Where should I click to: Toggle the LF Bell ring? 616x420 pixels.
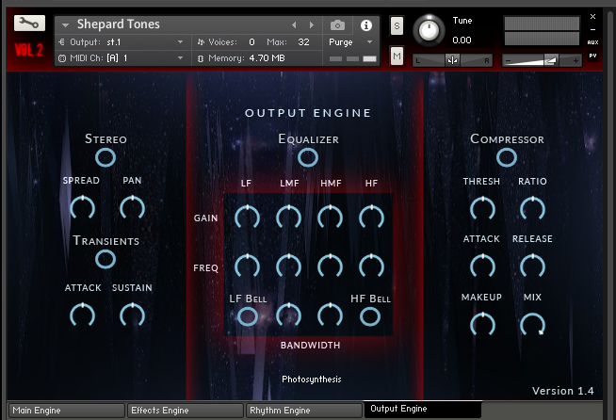pos(248,316)
